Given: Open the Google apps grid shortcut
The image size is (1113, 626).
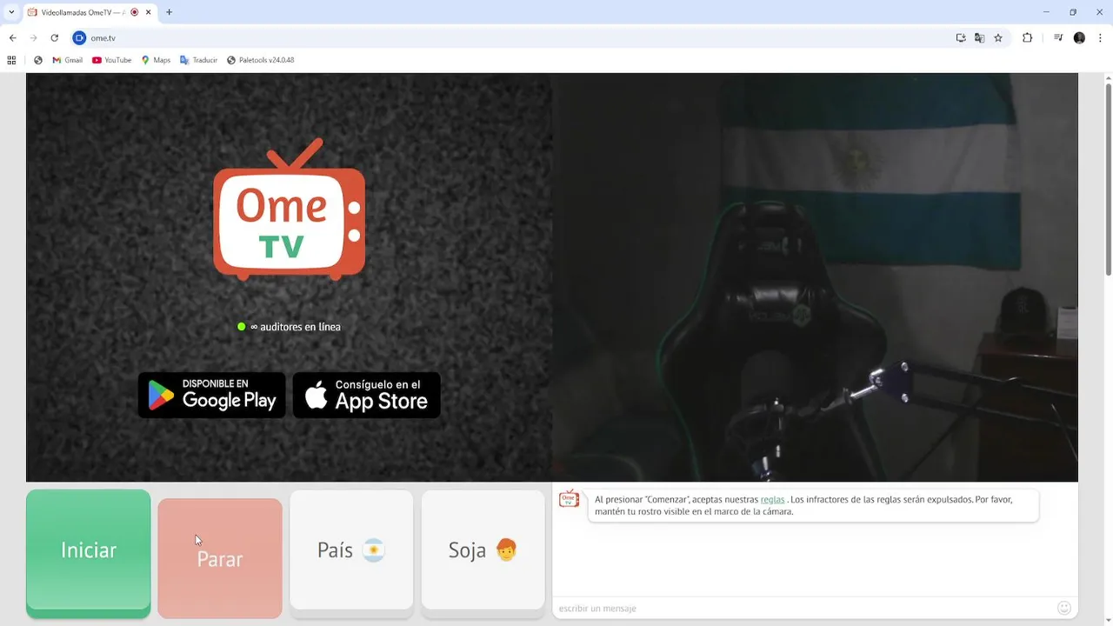Looking at the screenshot, I should (11, 60).
